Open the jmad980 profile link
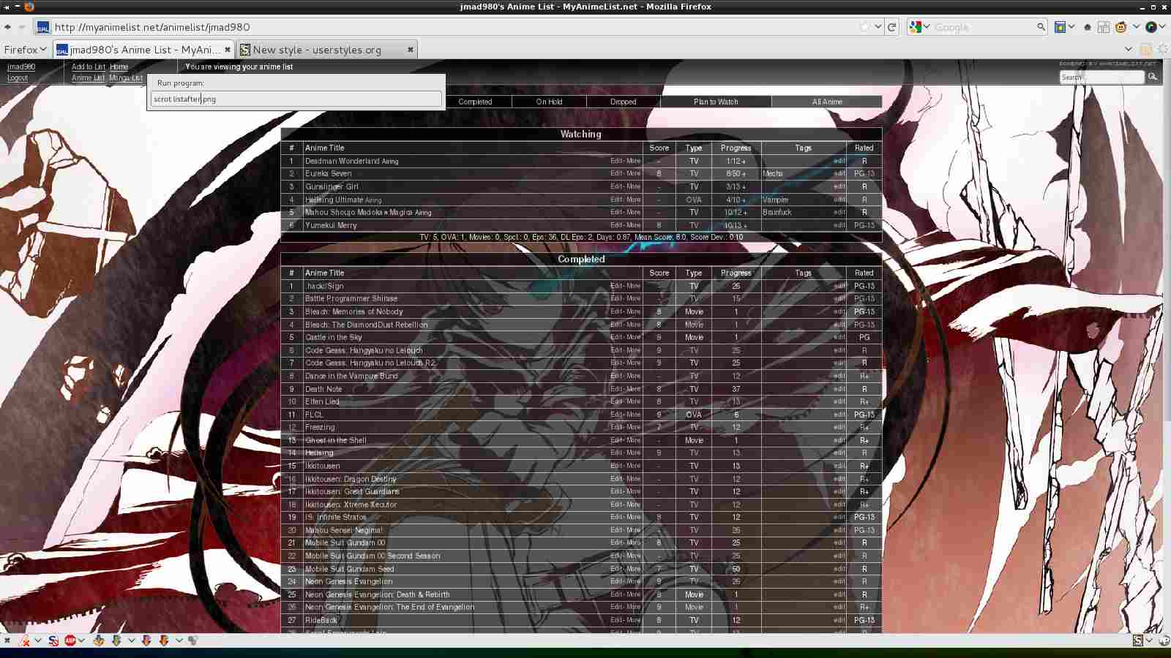Screen dimensions: 1171x658 tap(21, 67)
